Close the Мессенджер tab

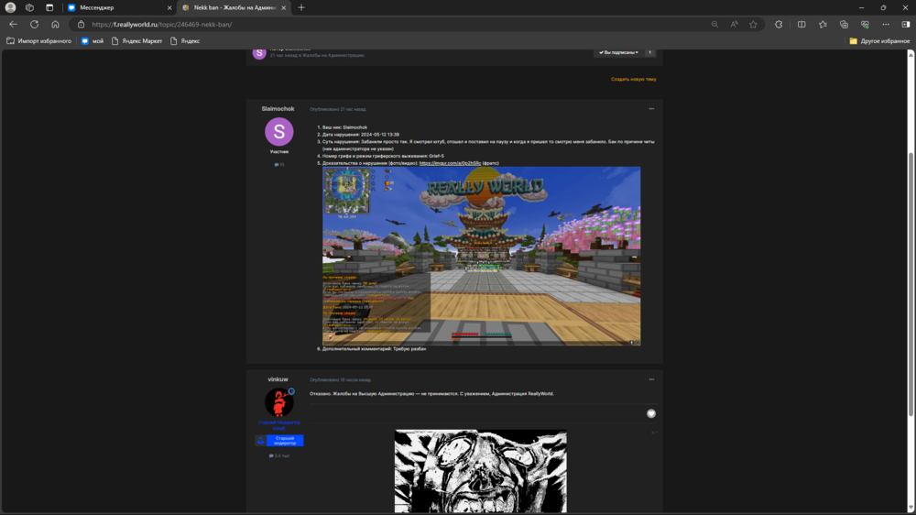[169, 7]
